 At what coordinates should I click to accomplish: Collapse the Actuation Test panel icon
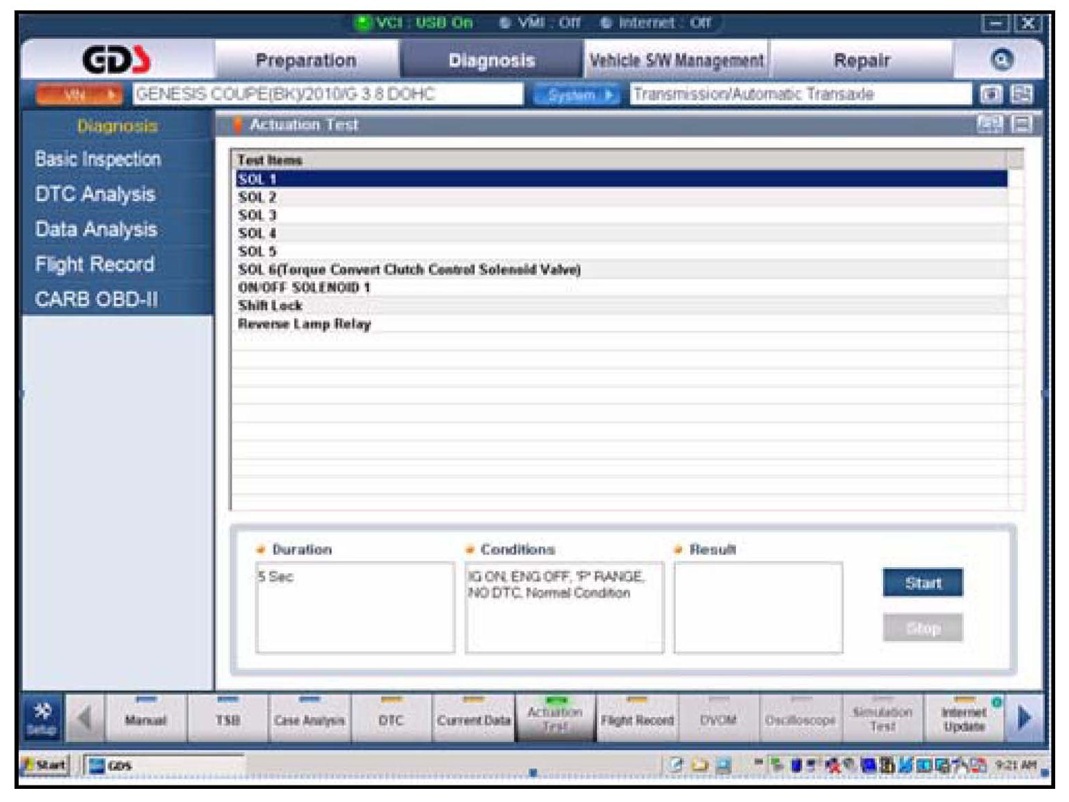[1021, 124]
